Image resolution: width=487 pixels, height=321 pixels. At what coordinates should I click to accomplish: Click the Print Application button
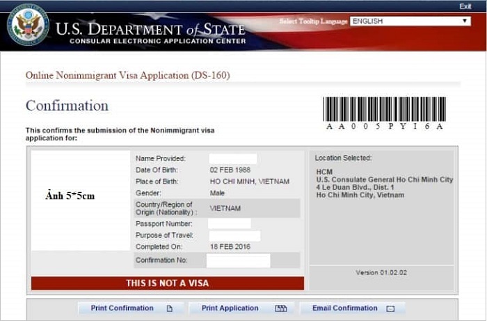[x=241, y=308]
